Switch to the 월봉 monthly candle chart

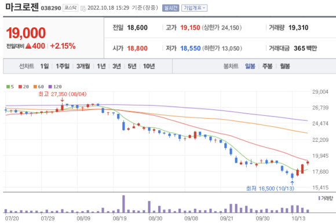pyautogui.click(x=285, y=67)
